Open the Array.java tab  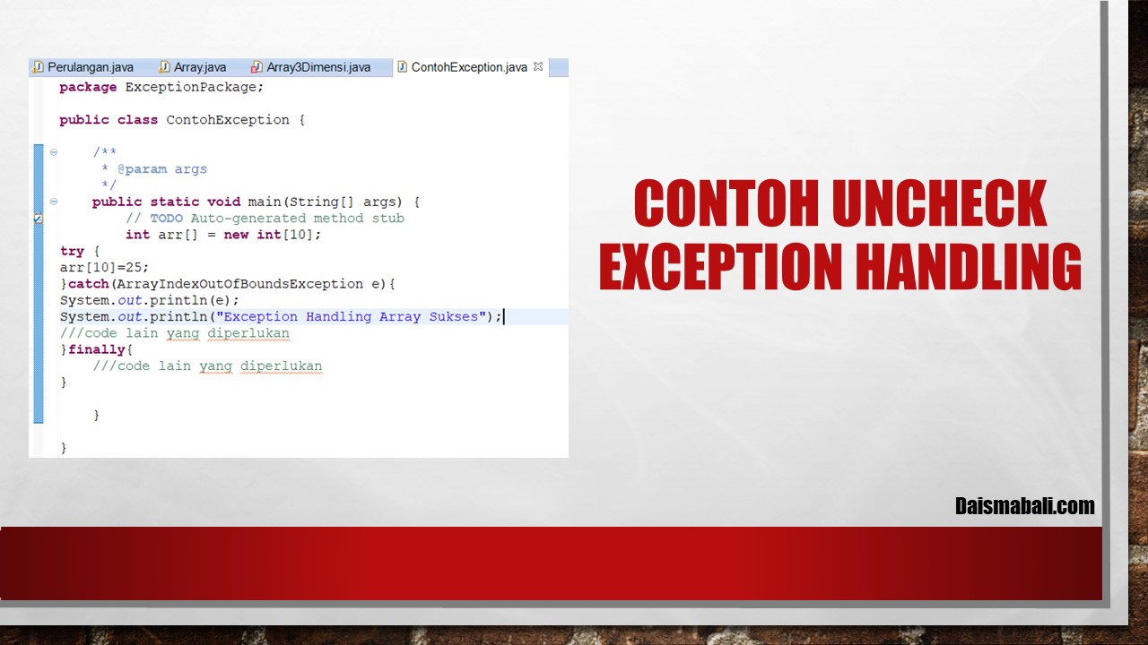click(200, 67)
